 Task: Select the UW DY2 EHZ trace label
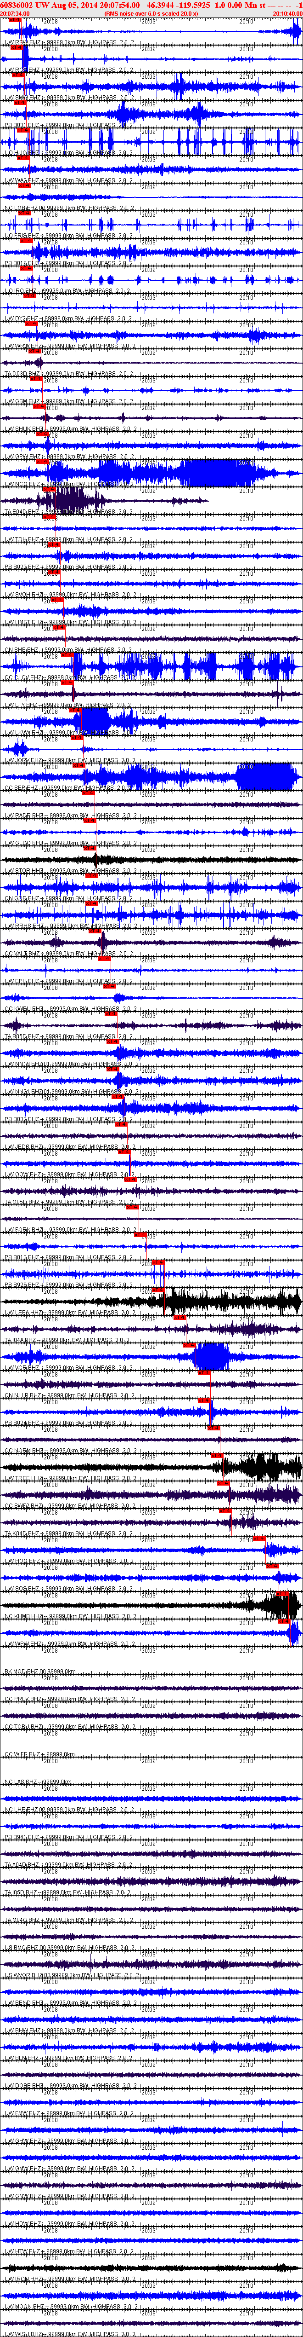(68, 318)
